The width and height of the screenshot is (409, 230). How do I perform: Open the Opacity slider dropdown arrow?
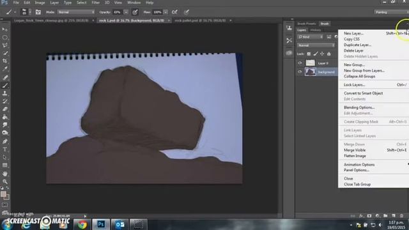pos(126,12)
